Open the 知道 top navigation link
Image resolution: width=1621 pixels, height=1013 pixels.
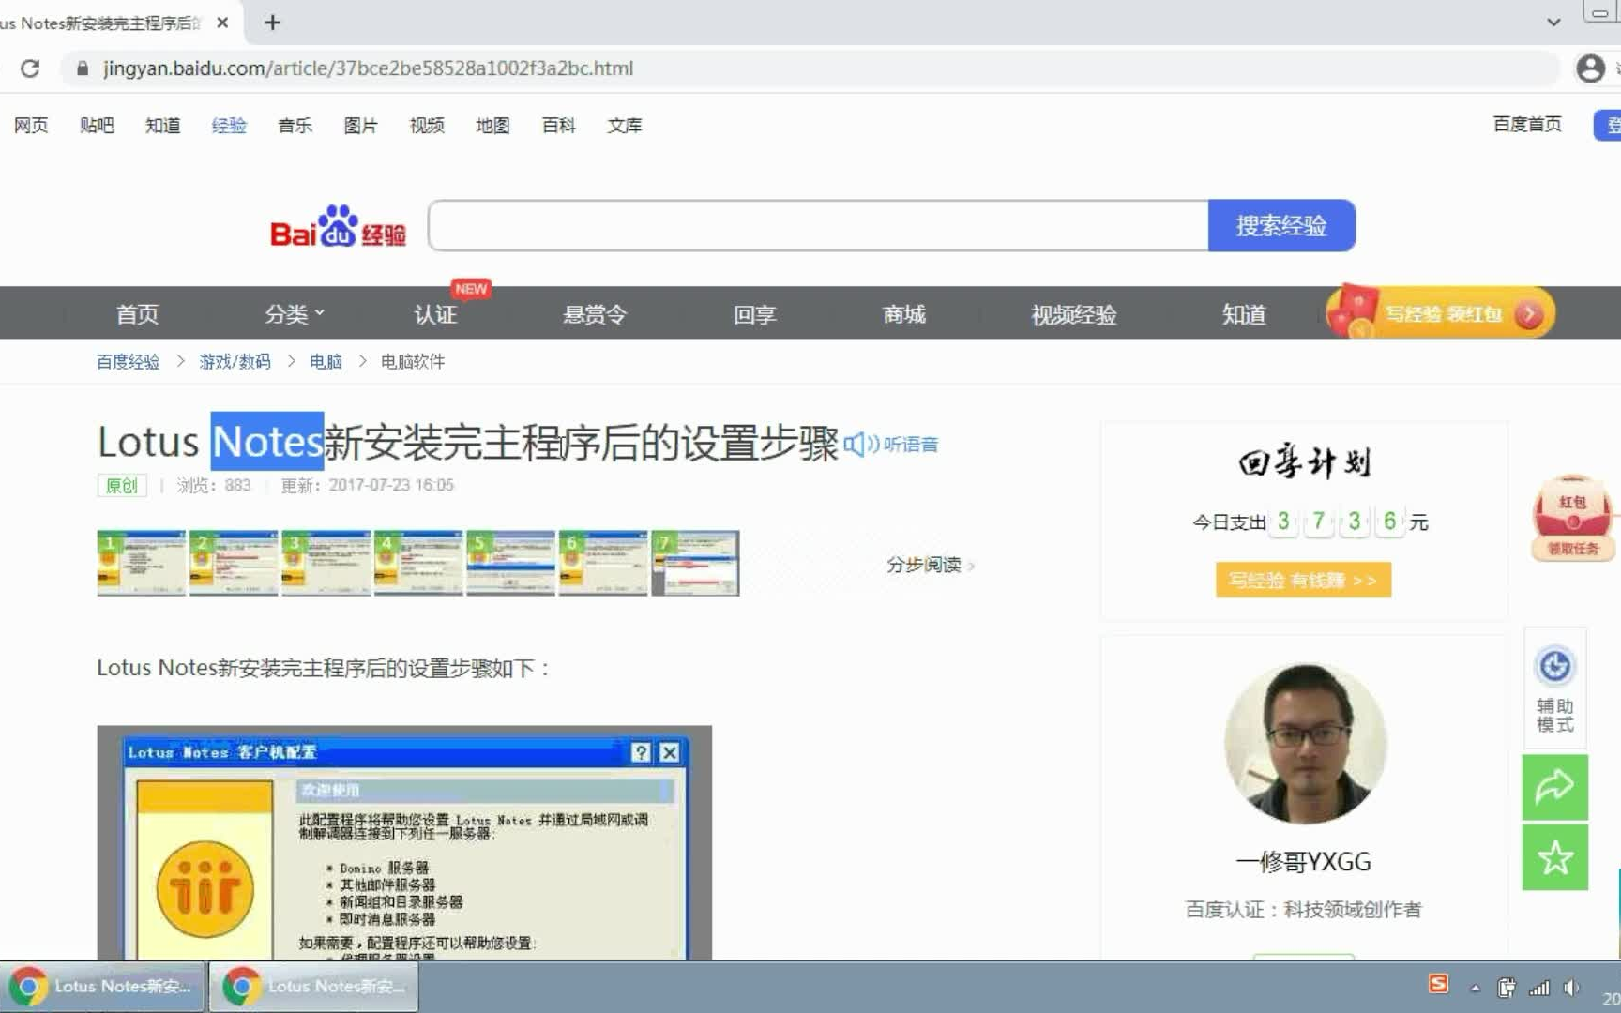(162, 125)
